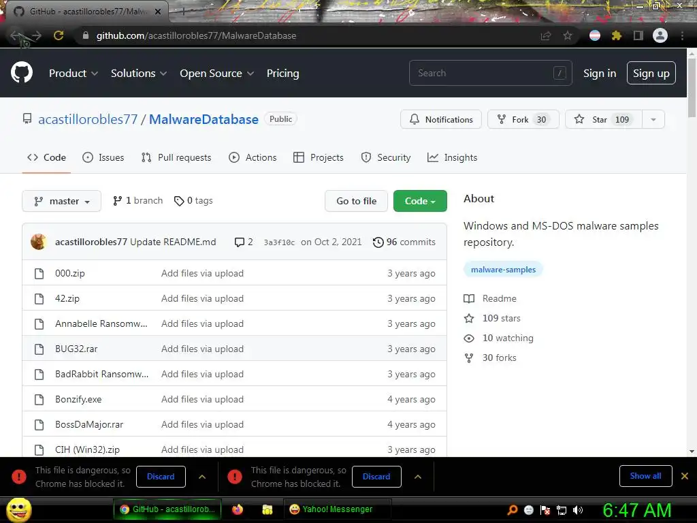Expand the Open Source menu
The height and width of the screenshot is (523, 697).
point(217,74)
